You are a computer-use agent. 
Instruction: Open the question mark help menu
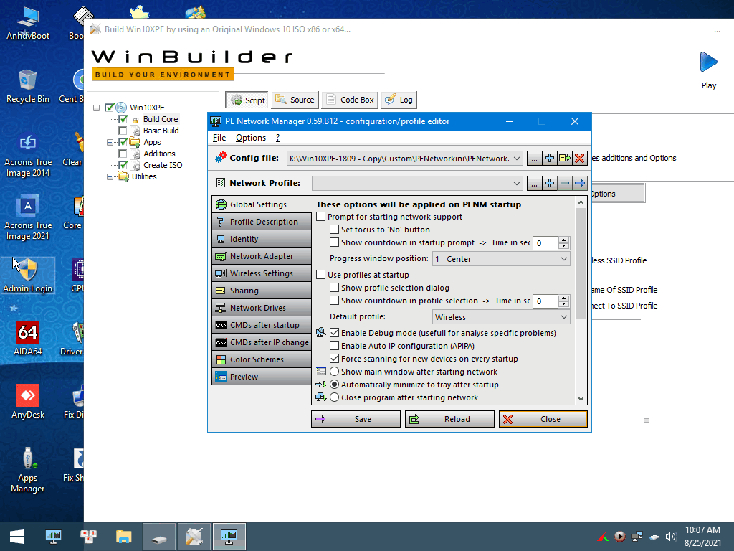pyautogui.click(x=277, y=138)
